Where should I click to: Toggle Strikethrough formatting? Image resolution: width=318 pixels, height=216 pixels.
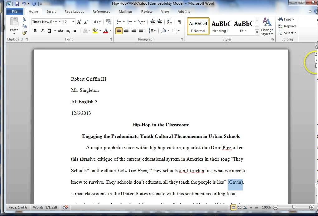pyautogui.click(x=61, y=31)
